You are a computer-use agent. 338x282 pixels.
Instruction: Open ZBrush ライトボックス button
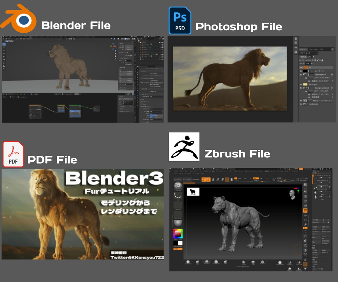click(187, 179)
